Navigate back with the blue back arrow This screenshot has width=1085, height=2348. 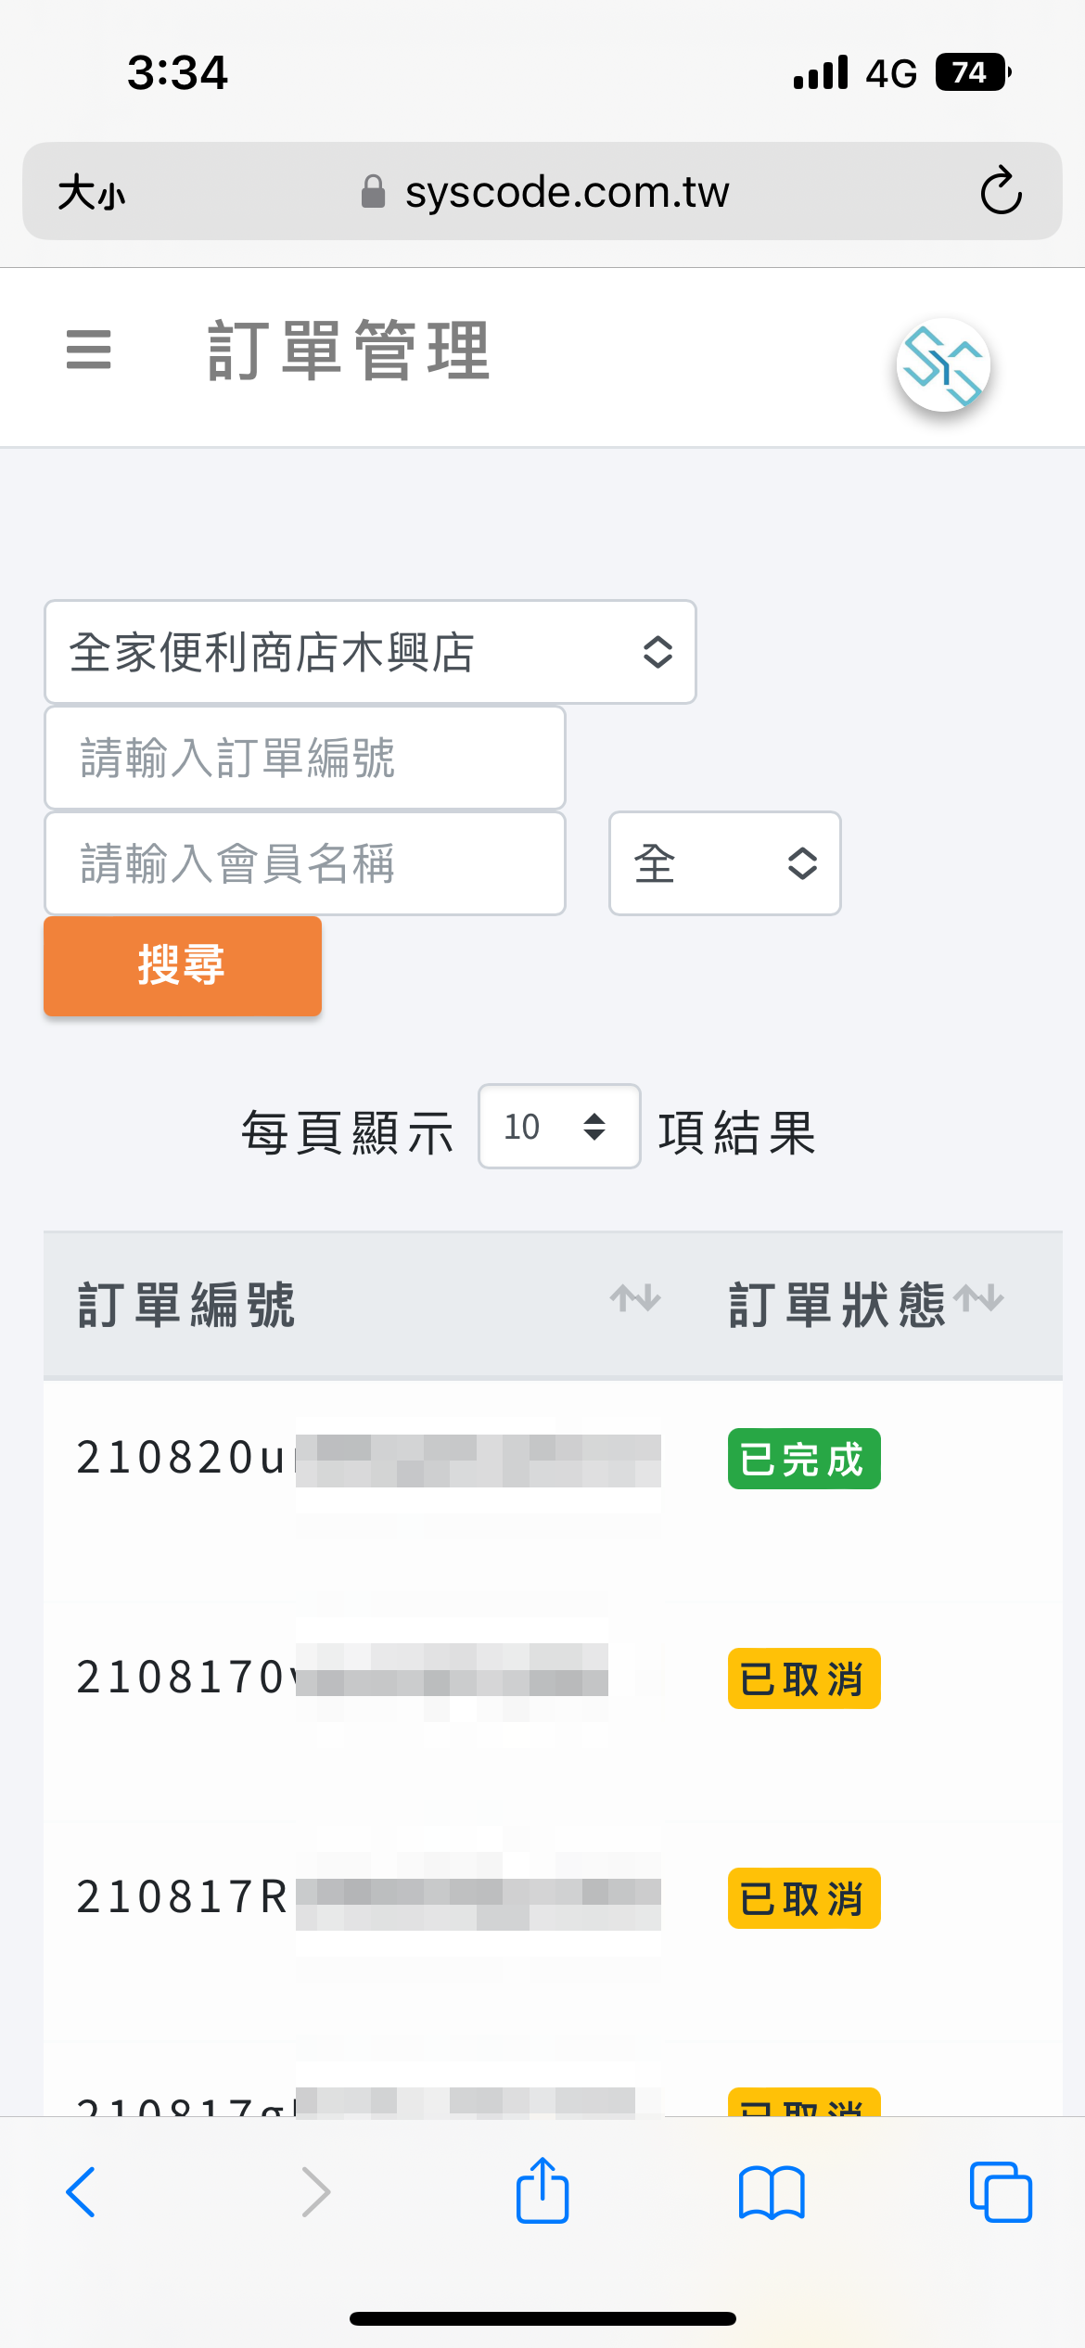click(x=82, y=2191)
